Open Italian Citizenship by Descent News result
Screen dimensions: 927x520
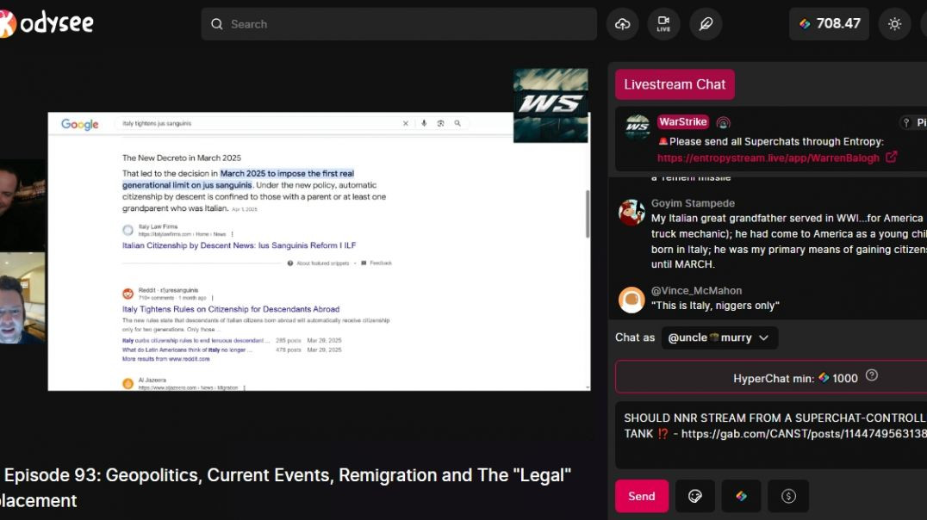[x=239, y=245]
